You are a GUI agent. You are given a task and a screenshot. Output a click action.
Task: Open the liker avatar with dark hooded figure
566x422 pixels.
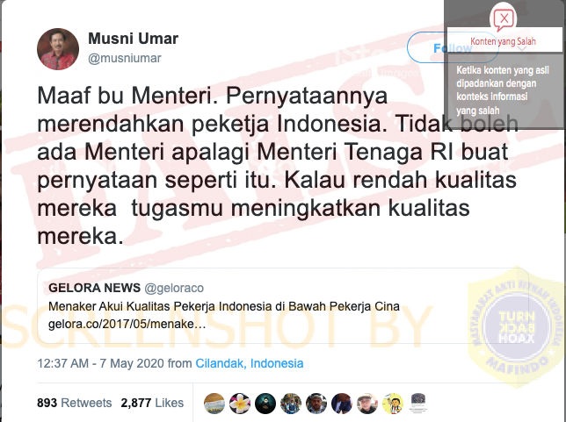(265, 404)
